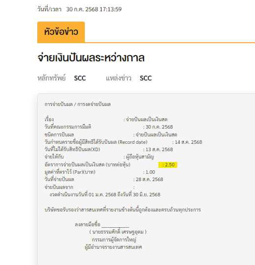Click the label เรื่อง in the announcement
This screenshot has height=265, width=255.
49,119
